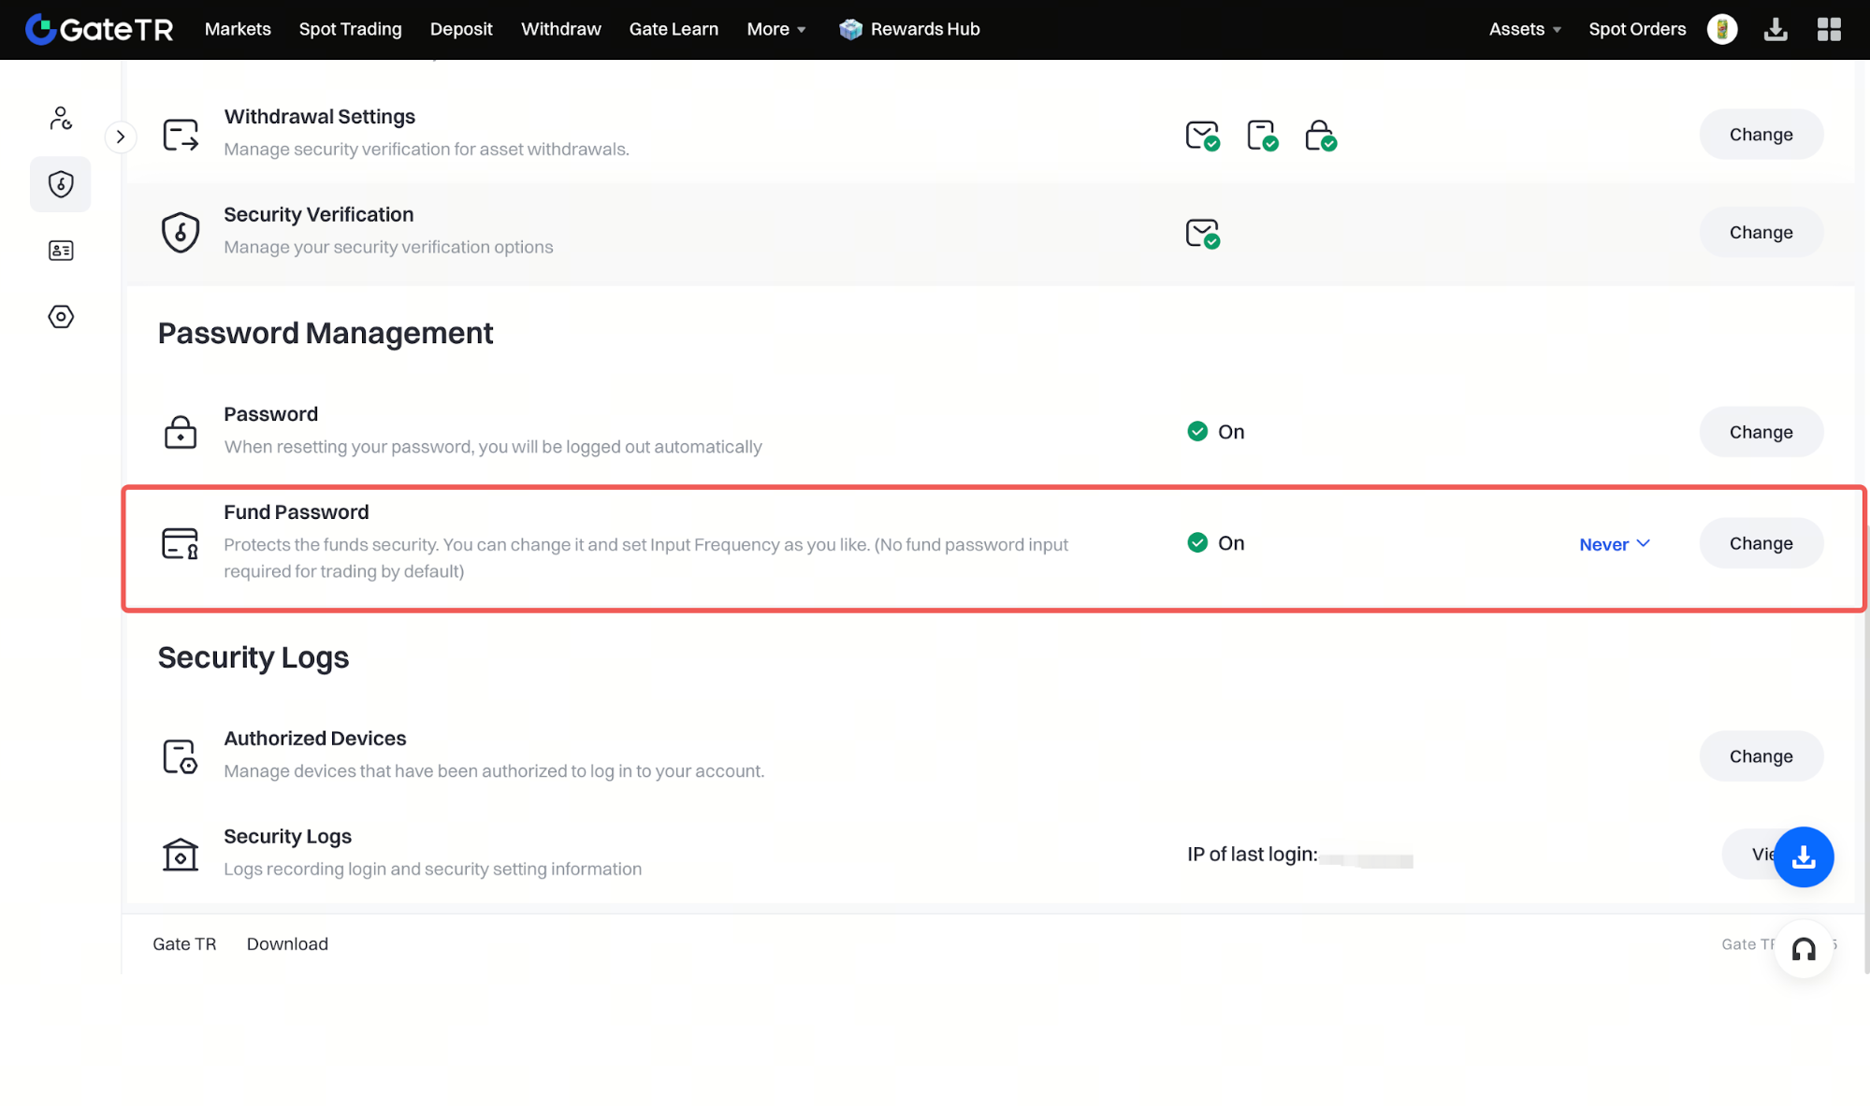This screenshot has width=1870, height=1107.
Task: Open the identity verification card sidebar icon
Action: 61,251
